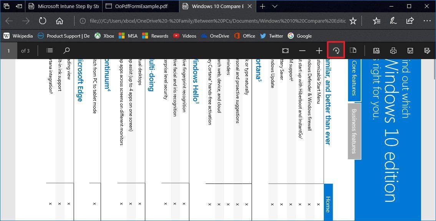This screenshot has width=436, height=221.
Task: Save the PDF document
Action: click(410, 51)
